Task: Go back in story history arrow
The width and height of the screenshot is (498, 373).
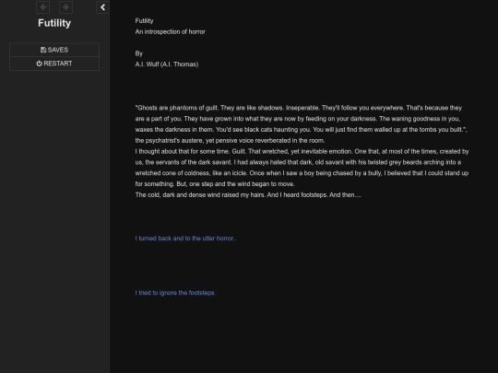Action: tap(42, 7)
